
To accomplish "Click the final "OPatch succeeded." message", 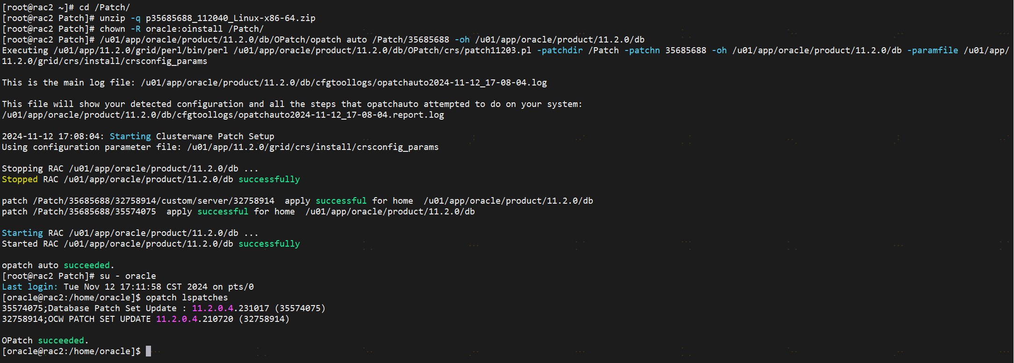I will [45, 341].
